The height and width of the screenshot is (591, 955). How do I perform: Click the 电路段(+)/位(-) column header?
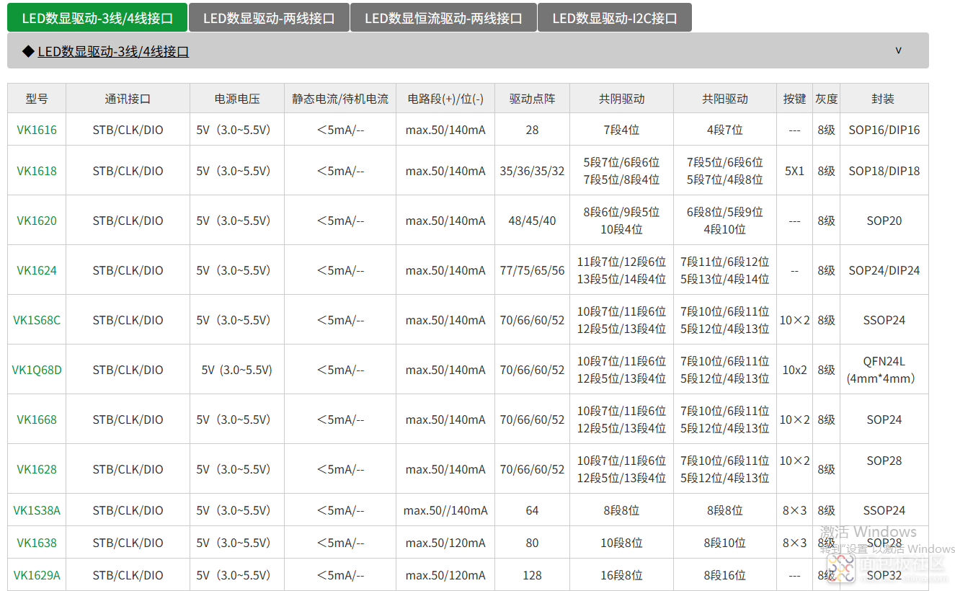point(445,99)
